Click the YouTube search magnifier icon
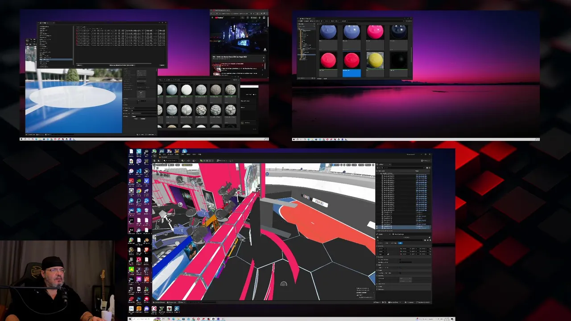Viewport: 571px width, 321px height. tap(242, 18)
